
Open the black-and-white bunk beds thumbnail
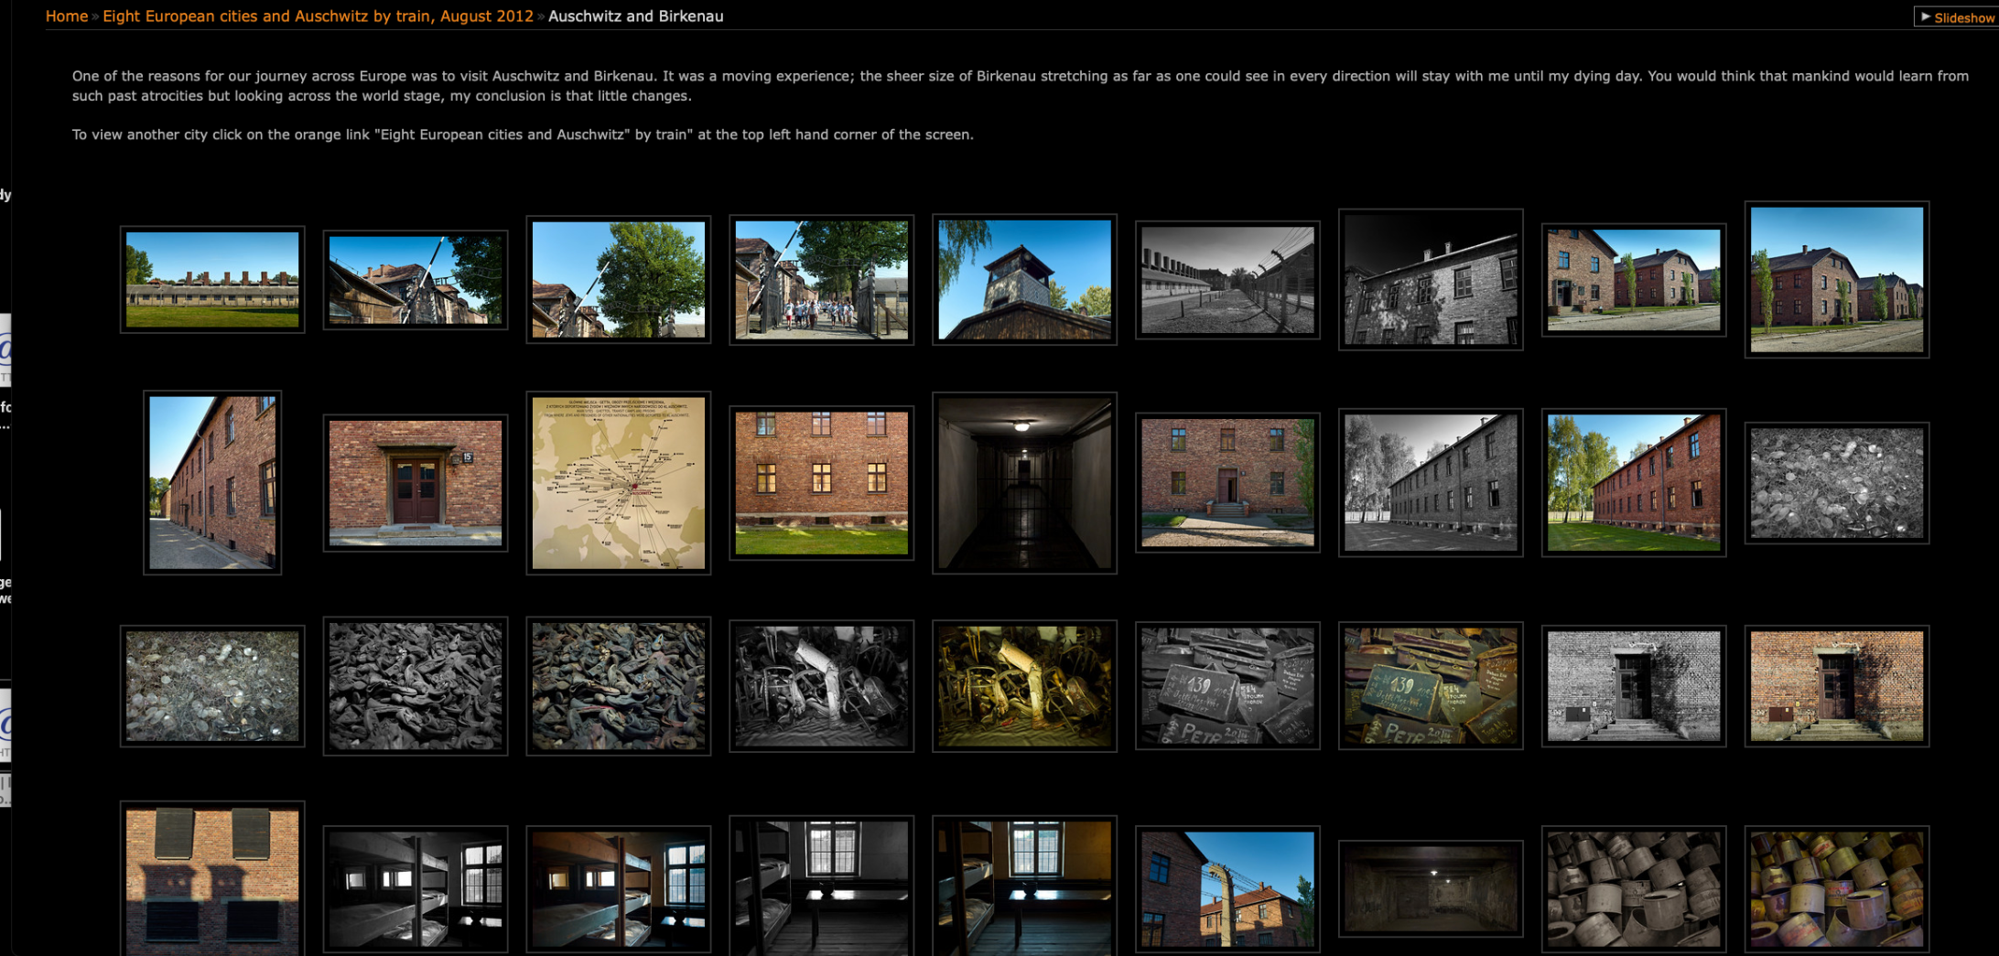[415, 889]
